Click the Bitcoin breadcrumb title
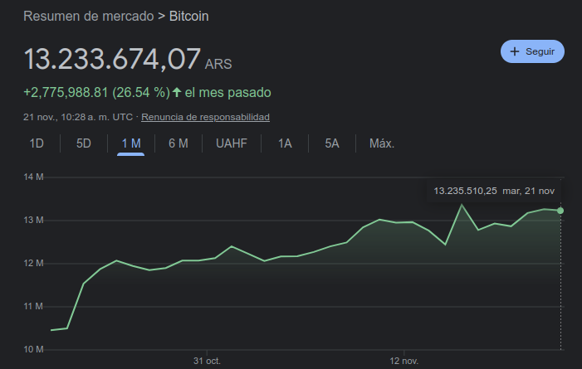Viewport: 582px width, 369px height. (x=189, y=17)
